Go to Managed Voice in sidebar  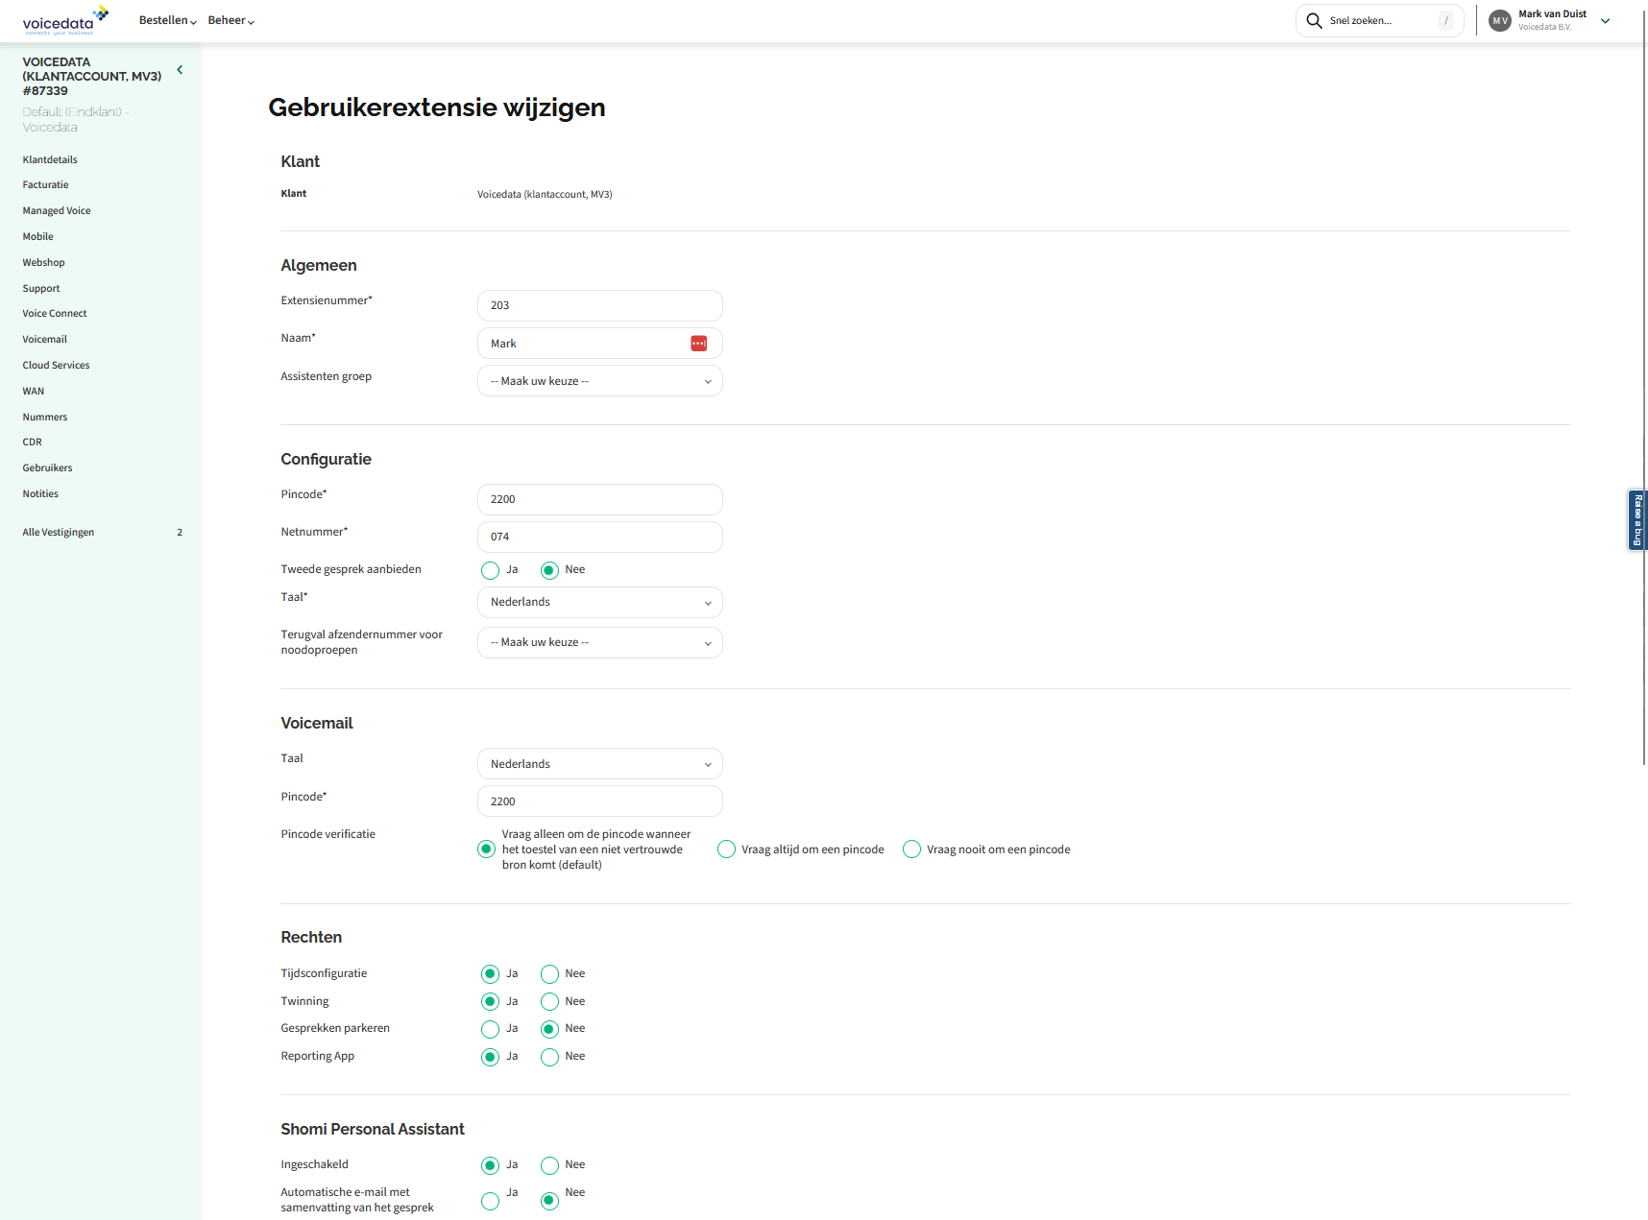[x=57, y=211]
